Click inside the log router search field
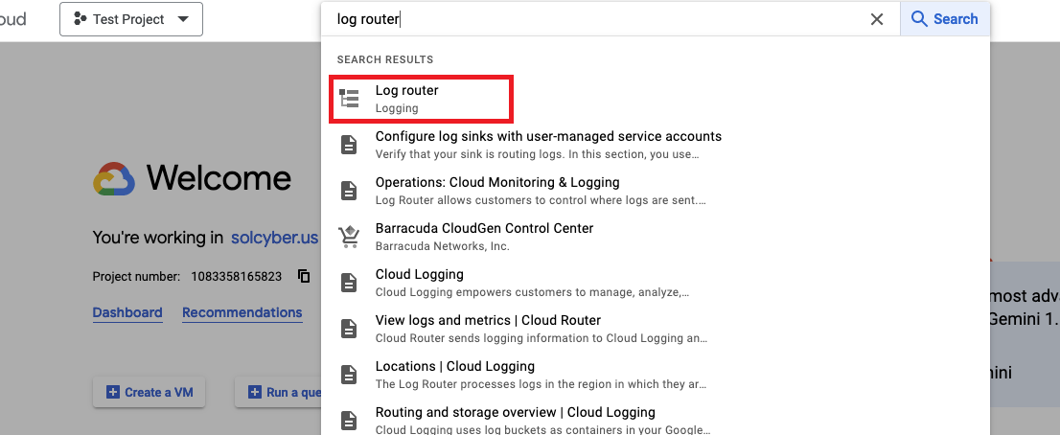Screen dimensions: 1060x435 coord(594,19)
